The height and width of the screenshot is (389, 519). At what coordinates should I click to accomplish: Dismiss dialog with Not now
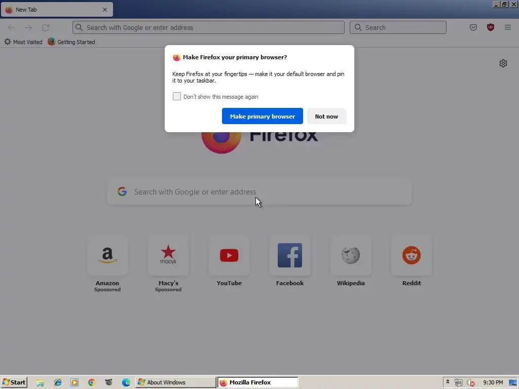[x=326, y=116]
